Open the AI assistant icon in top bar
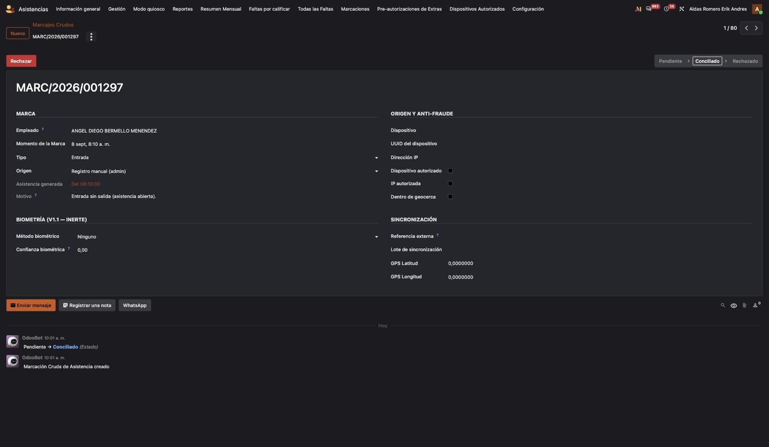The image size is (769, 447). (638, 9)
